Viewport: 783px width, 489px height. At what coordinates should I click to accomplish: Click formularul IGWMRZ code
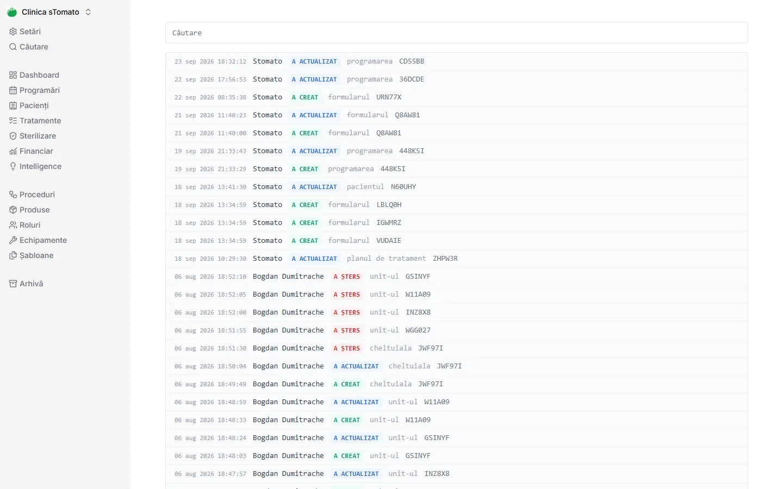[389, 223]
